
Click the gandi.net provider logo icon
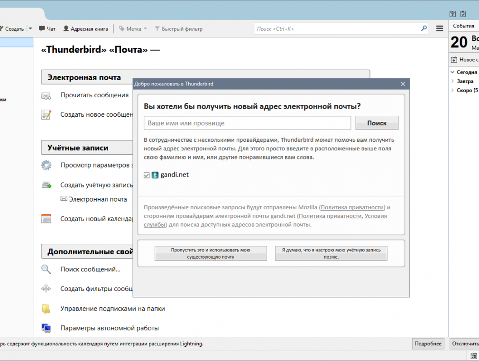155,175
